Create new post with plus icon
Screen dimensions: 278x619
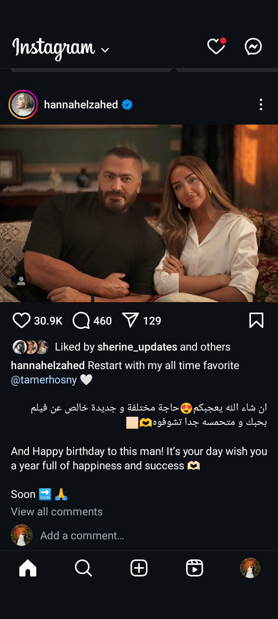click(x=139, y=568)
